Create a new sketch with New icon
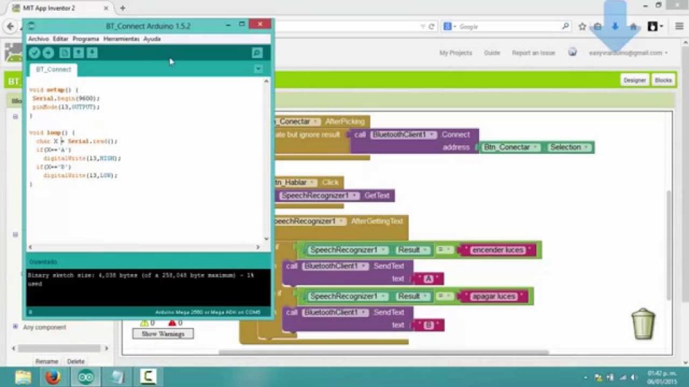689x387 pixels. (65, 52)
